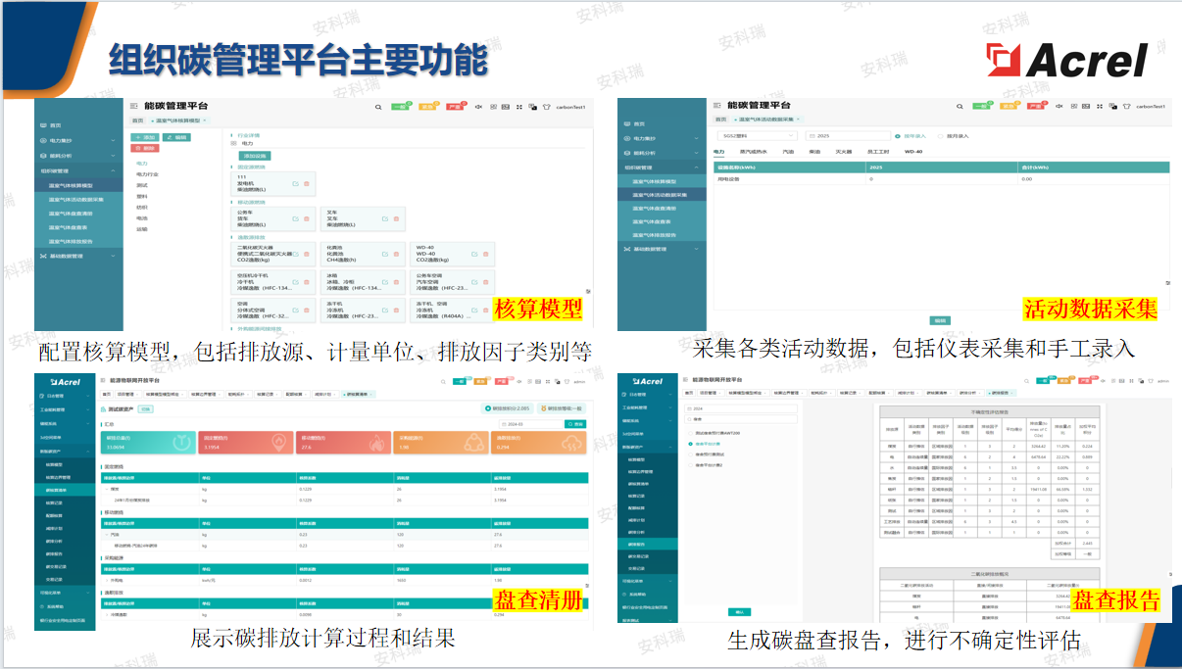Expand 基础数据管理 in the 活动数据采集 panel sidebar
Screen dimensions: 1182x669
click(662, 249)
